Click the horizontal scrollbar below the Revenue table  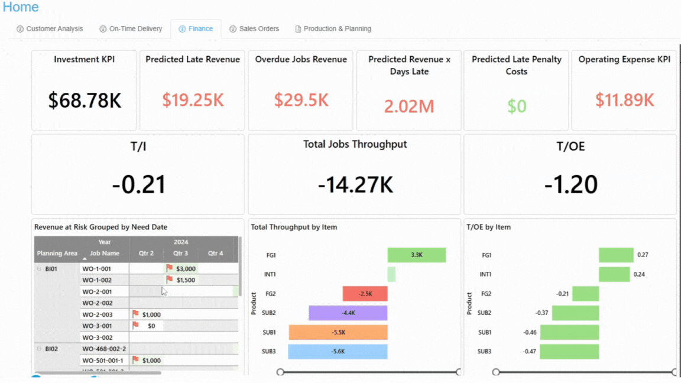point(98,373)
